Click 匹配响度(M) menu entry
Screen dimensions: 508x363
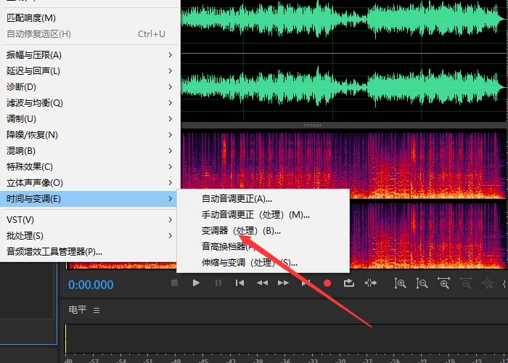point(31,17)
